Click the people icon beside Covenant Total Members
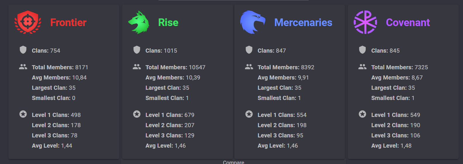This screenshot has width=463, height=164. click(362, 67)
